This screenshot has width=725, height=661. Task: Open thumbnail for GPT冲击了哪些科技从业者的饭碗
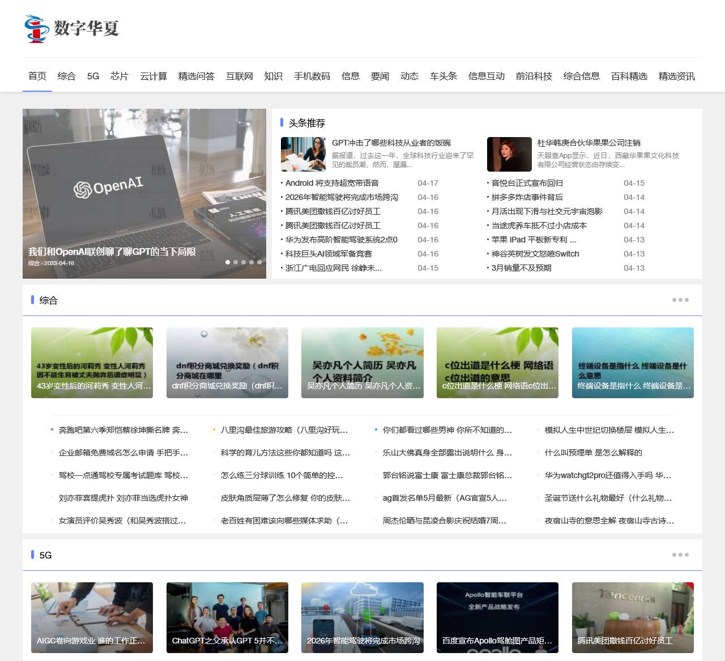[x=303, y=154]
